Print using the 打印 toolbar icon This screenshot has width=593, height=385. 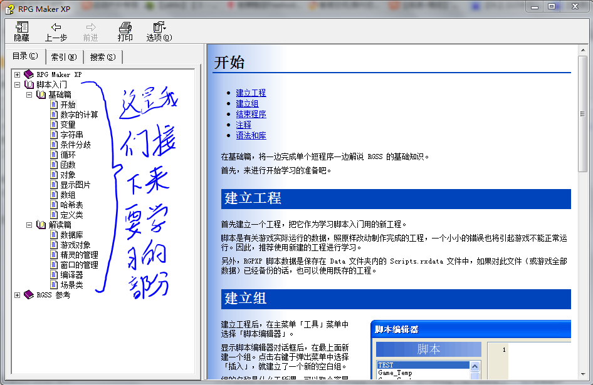(x=125, y=27)
